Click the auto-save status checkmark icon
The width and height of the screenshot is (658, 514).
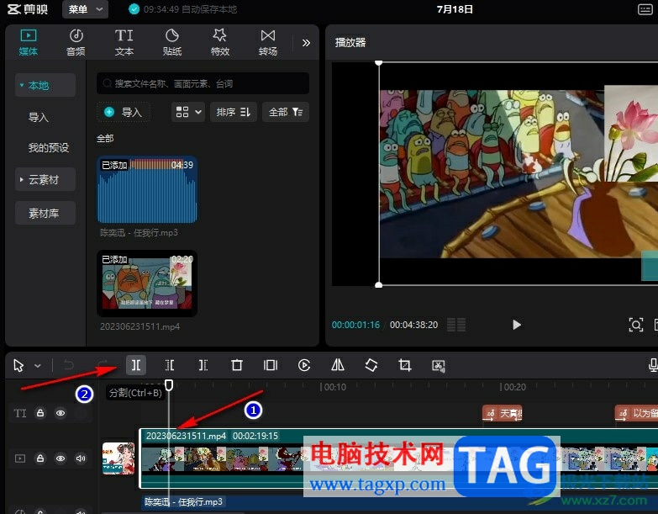pos(134,9)
